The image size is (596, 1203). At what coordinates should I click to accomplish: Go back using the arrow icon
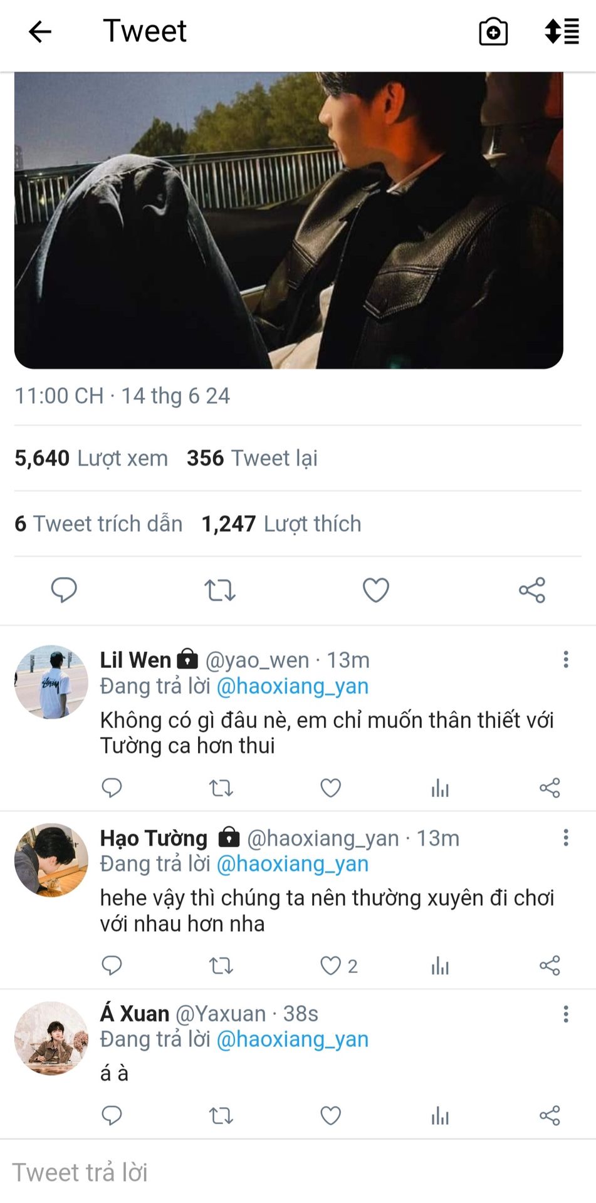(x=39, y=31)
